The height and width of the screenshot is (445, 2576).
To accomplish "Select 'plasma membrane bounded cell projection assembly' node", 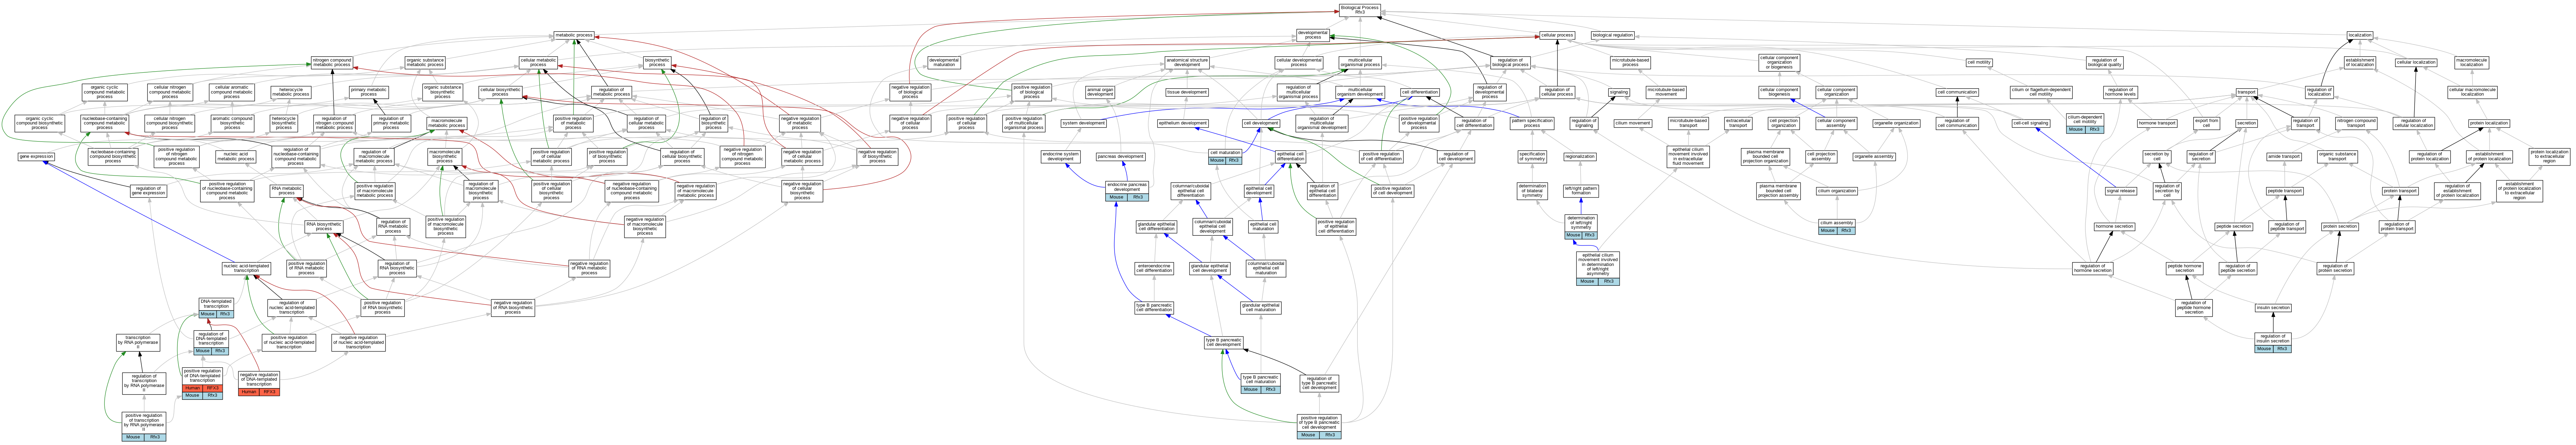I will [x=1779, y=190].
